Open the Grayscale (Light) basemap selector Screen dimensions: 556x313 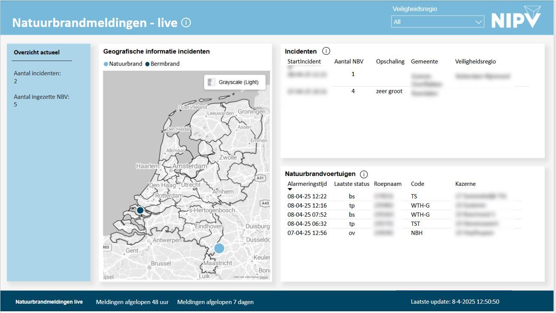point(235,81)
